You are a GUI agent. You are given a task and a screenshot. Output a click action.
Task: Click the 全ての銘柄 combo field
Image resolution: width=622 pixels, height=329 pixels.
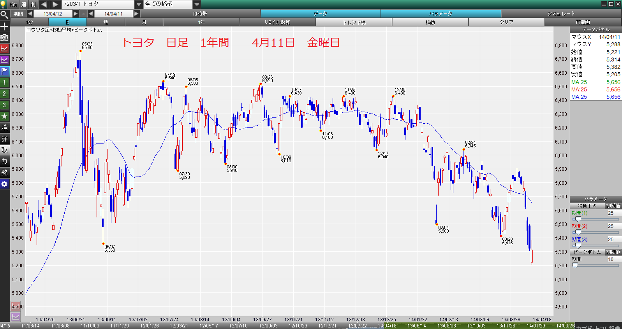(x=168, y=4)
